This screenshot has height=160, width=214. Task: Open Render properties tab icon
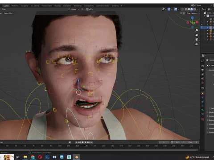pos(202,66)
